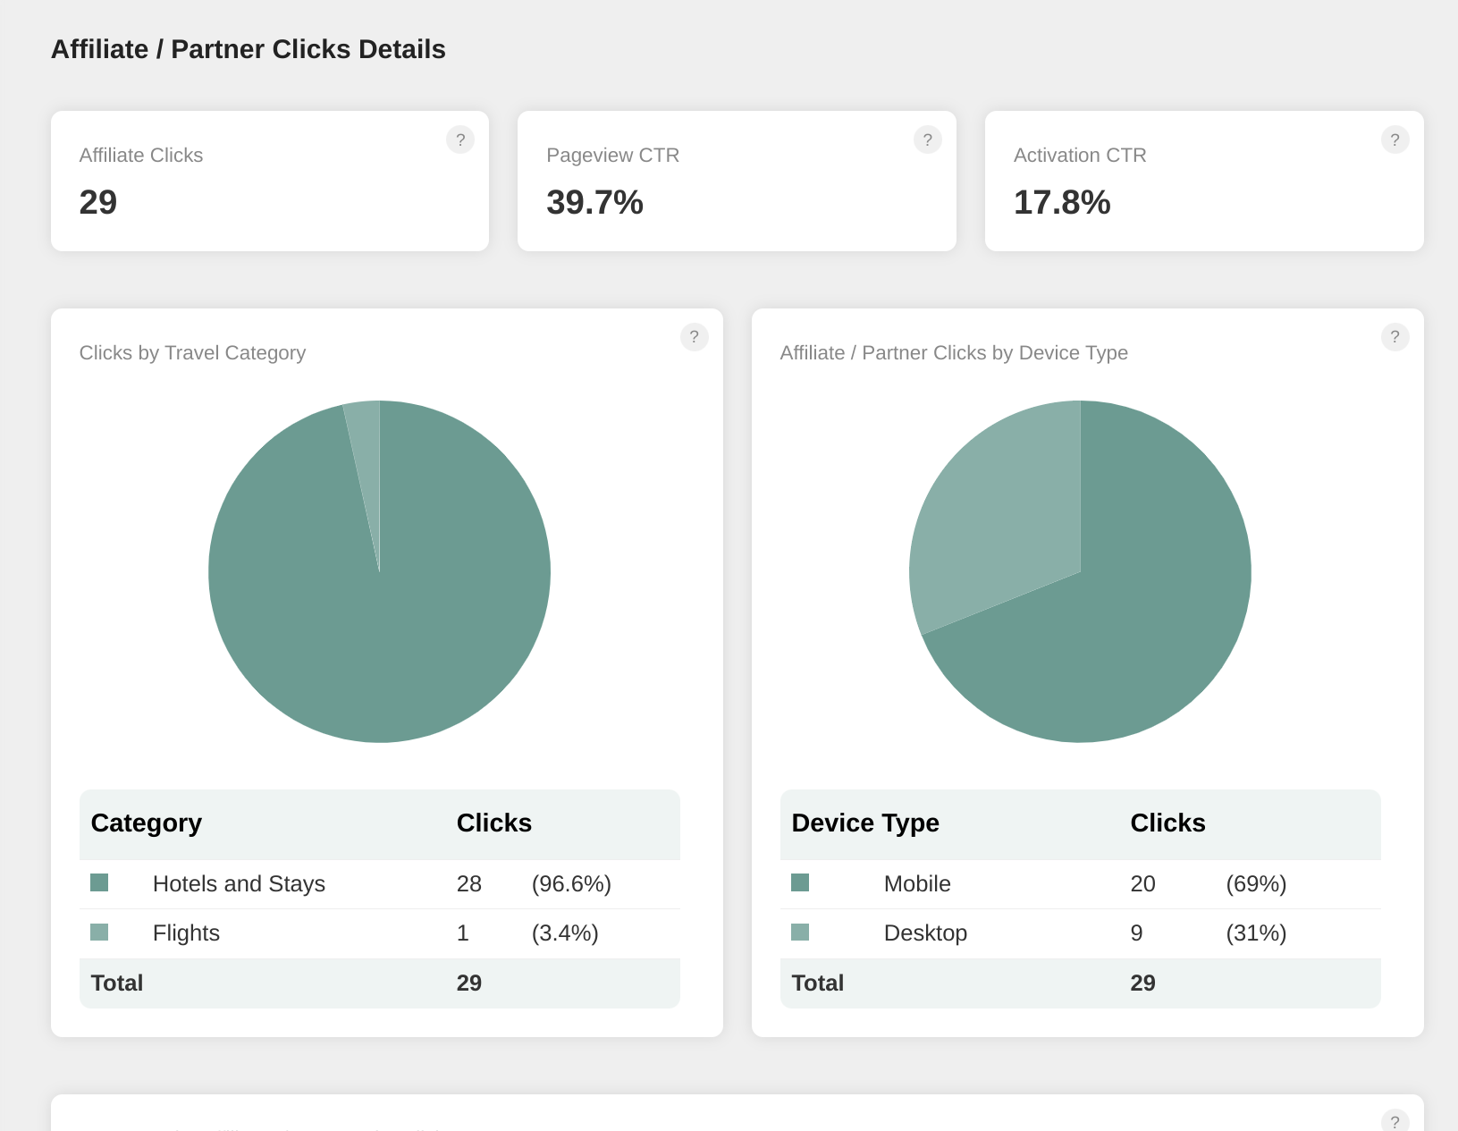The width and height of the screenshot is (1458, 1131).
Task: Open help icon for Clicks by Travel Category
Action: tap(695, 337)
